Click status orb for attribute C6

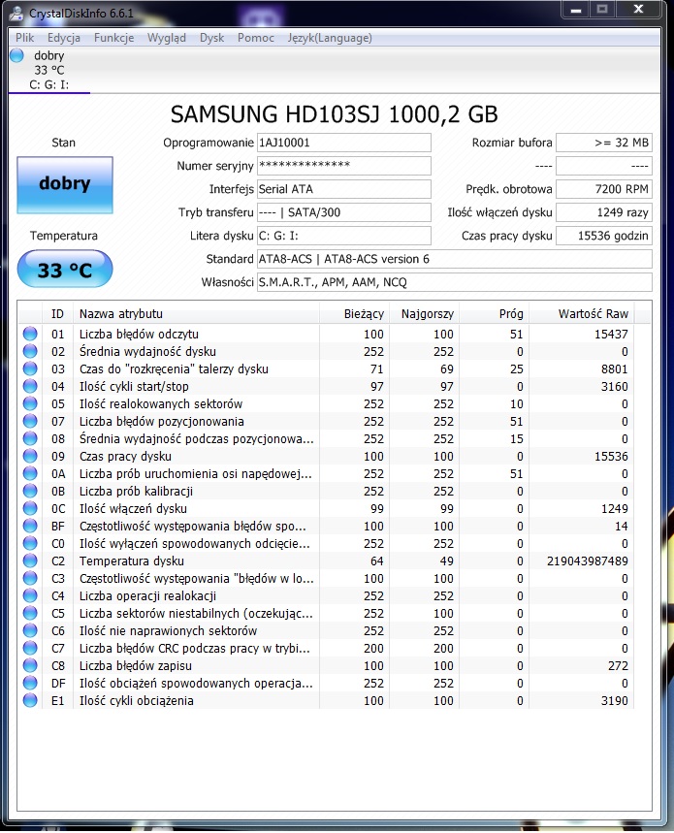(x=30, y=630)
